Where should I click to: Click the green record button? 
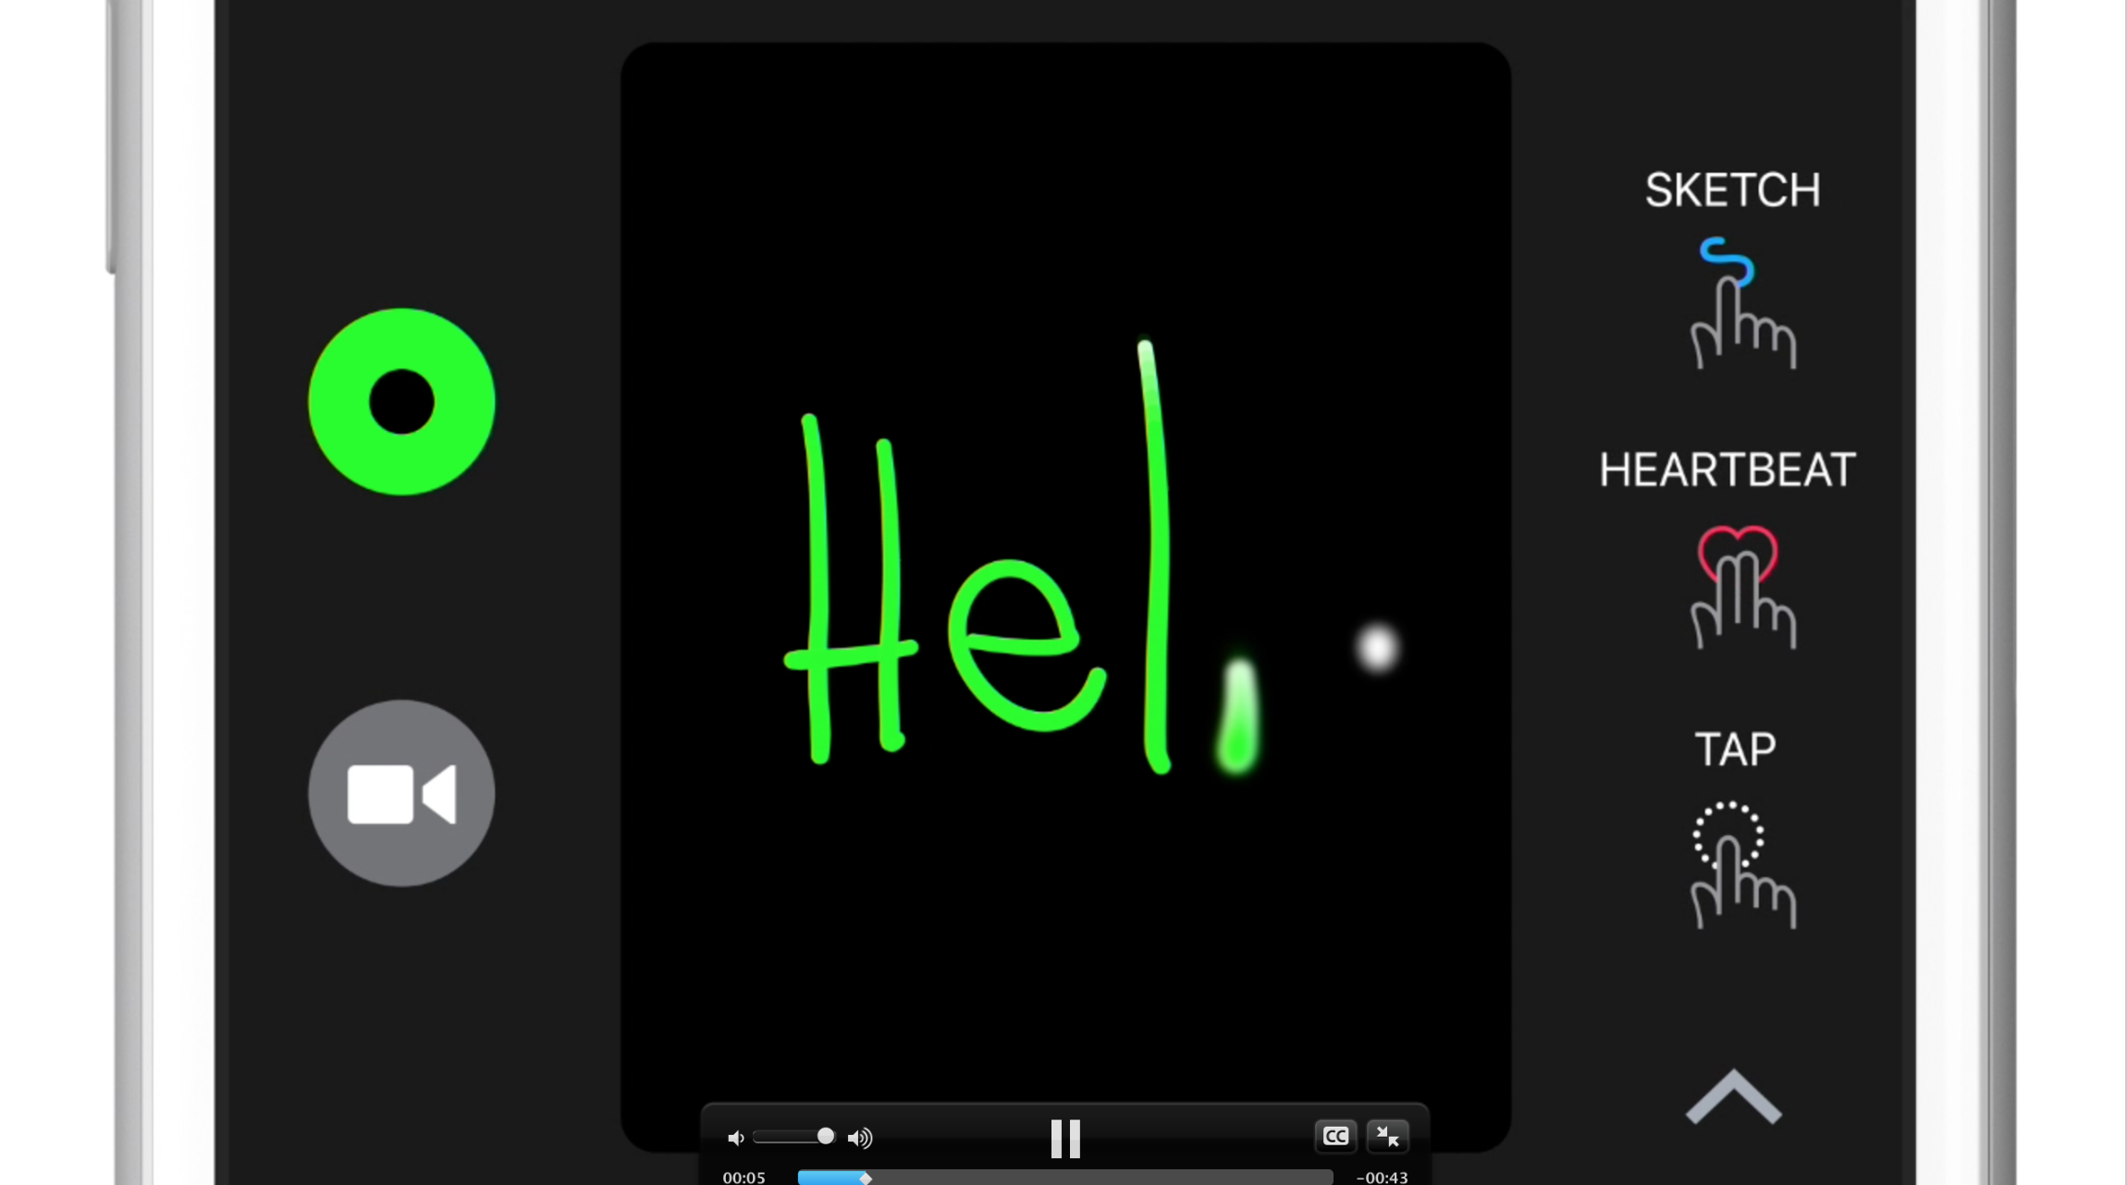(401, 401)
